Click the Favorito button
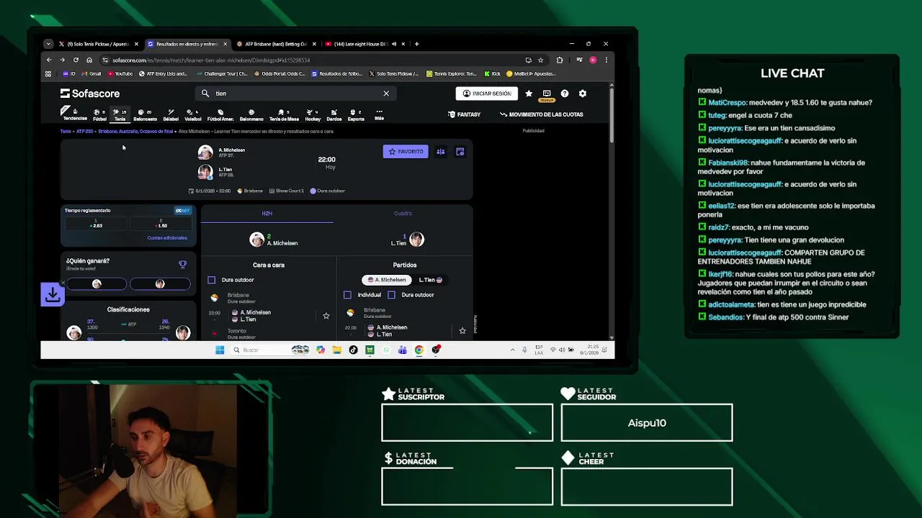 click(406, 152)
